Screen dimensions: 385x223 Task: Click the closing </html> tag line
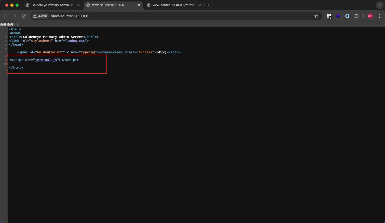pos(16,68)
